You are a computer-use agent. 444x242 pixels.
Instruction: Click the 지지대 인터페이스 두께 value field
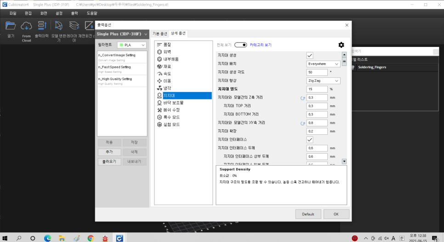tap(317, 148)
